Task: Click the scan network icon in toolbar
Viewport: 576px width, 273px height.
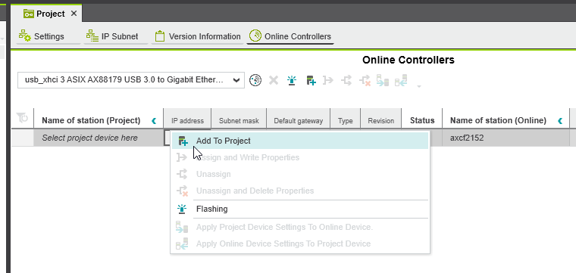Action: pyautogui.click(x=255, y=80)
